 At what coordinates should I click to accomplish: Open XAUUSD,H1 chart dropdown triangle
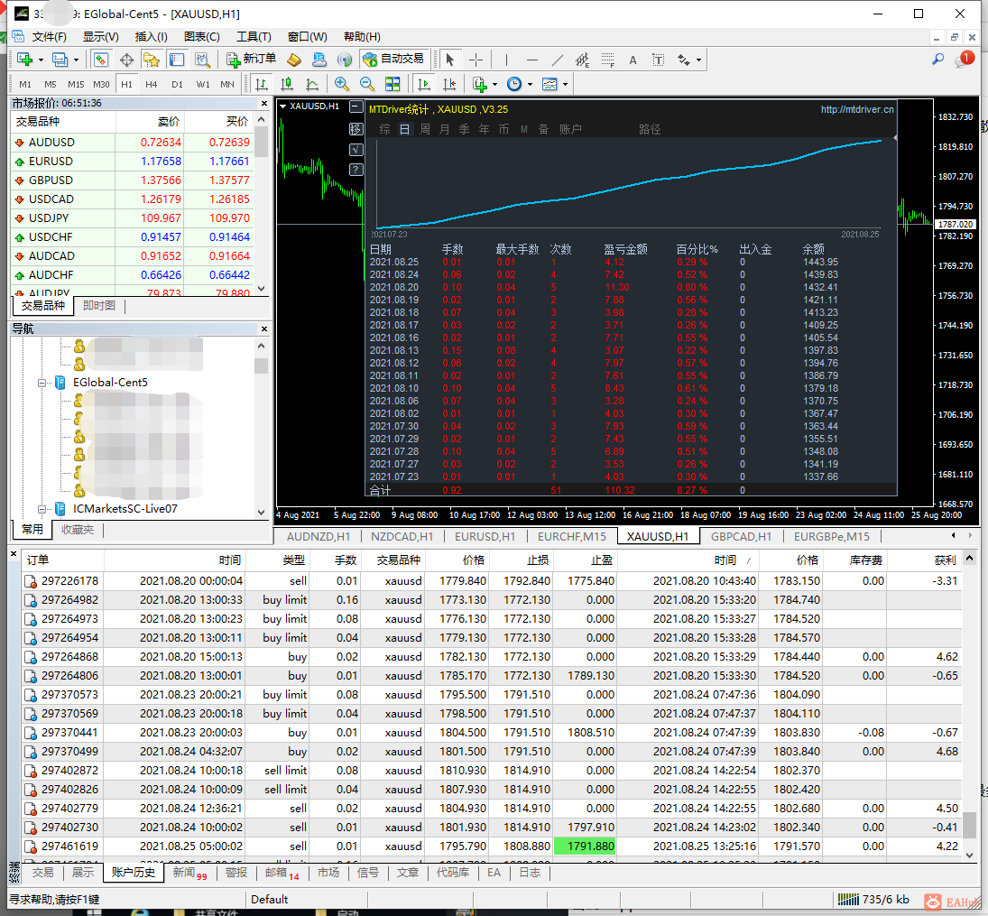click(x=283, y=106)
